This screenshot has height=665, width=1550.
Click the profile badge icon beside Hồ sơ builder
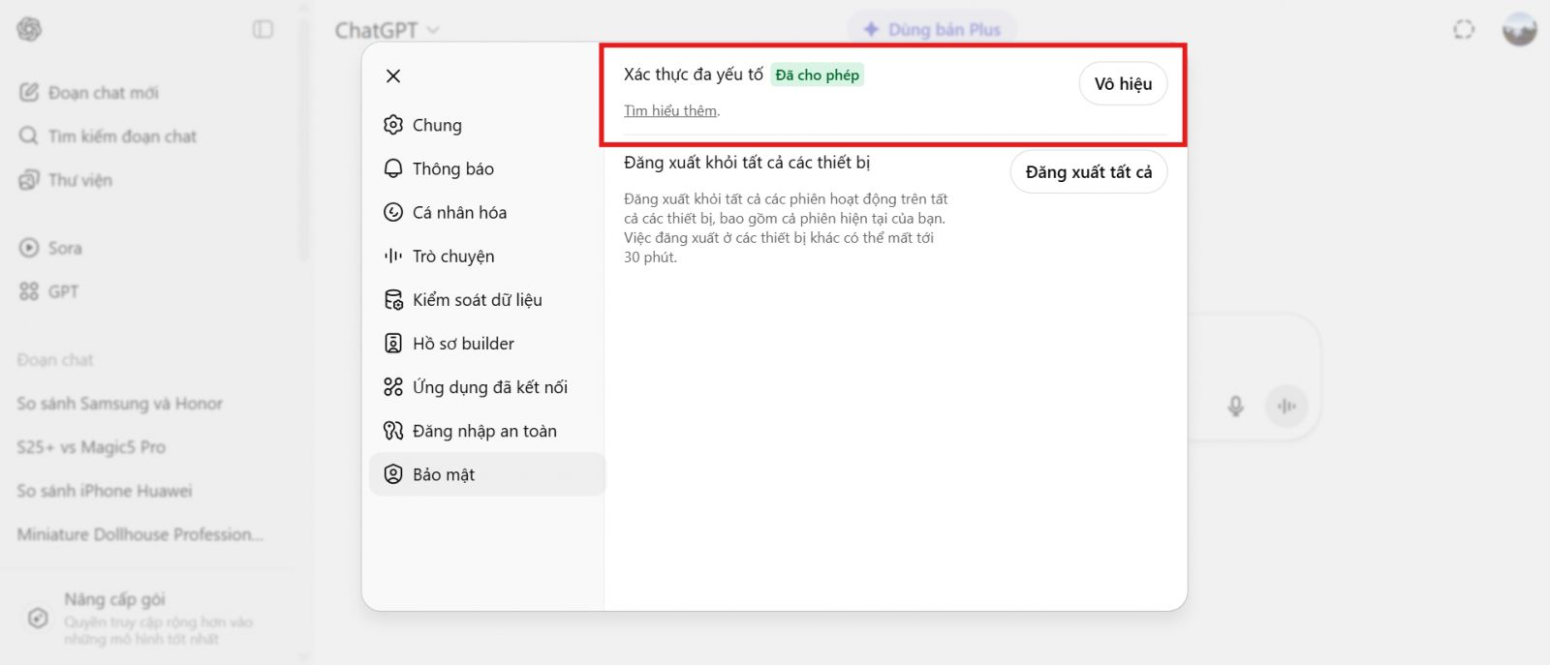tap(393, 344)
